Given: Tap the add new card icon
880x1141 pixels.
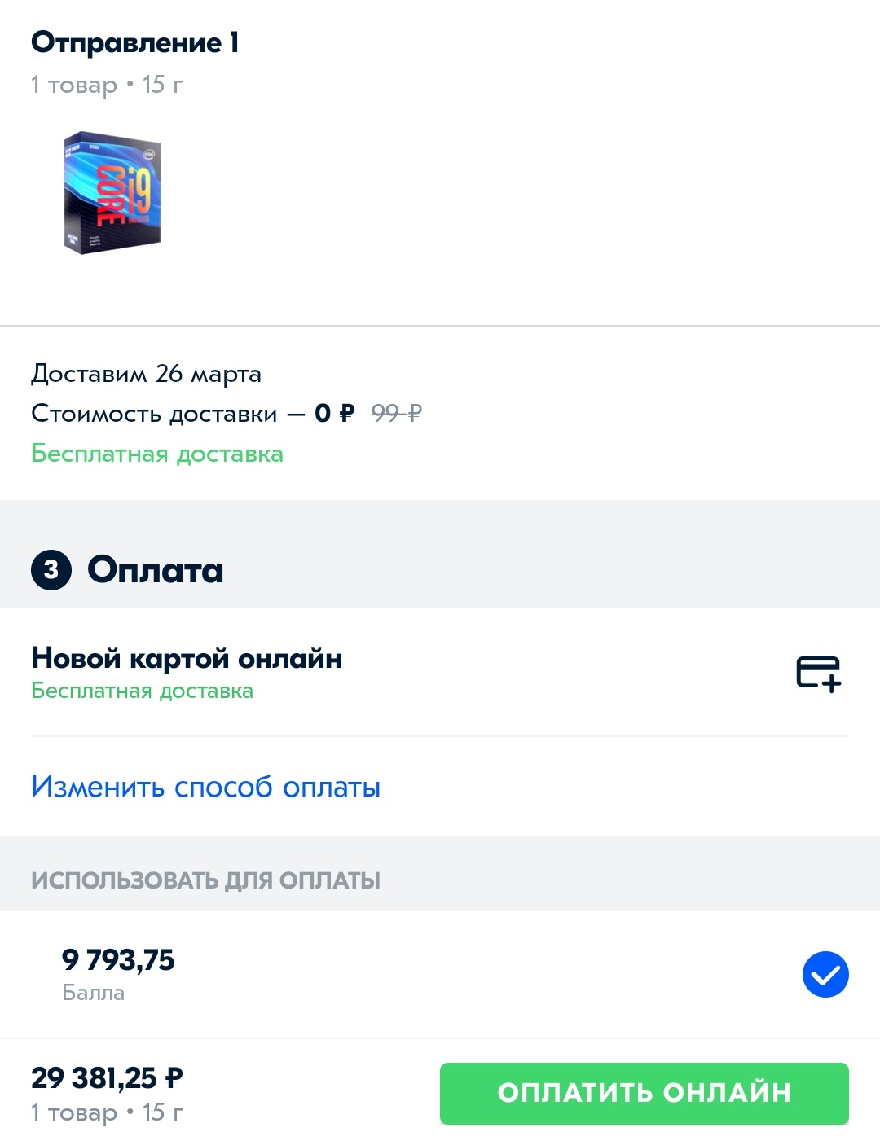Looking at the screenshot, I should (x=818, y=674).
